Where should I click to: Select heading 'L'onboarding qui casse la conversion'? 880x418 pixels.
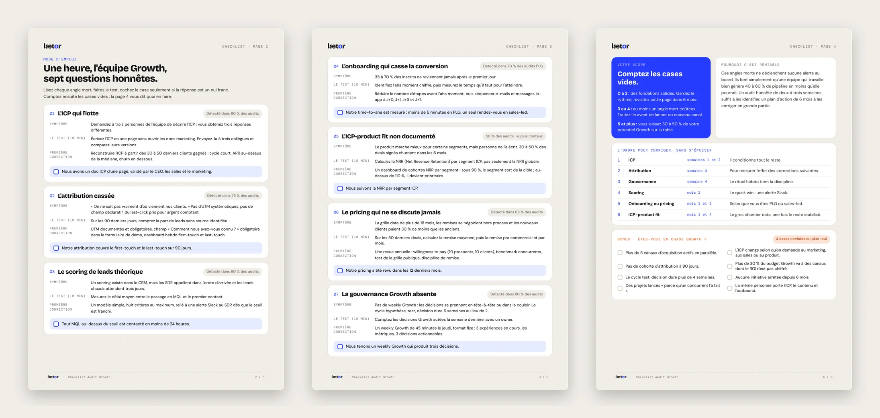395,66
